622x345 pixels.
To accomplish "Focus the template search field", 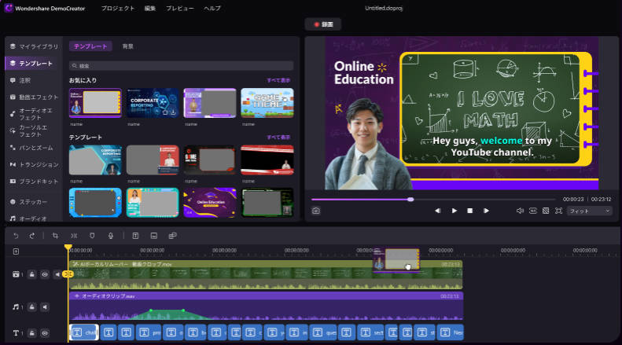I will coord(182,66).
